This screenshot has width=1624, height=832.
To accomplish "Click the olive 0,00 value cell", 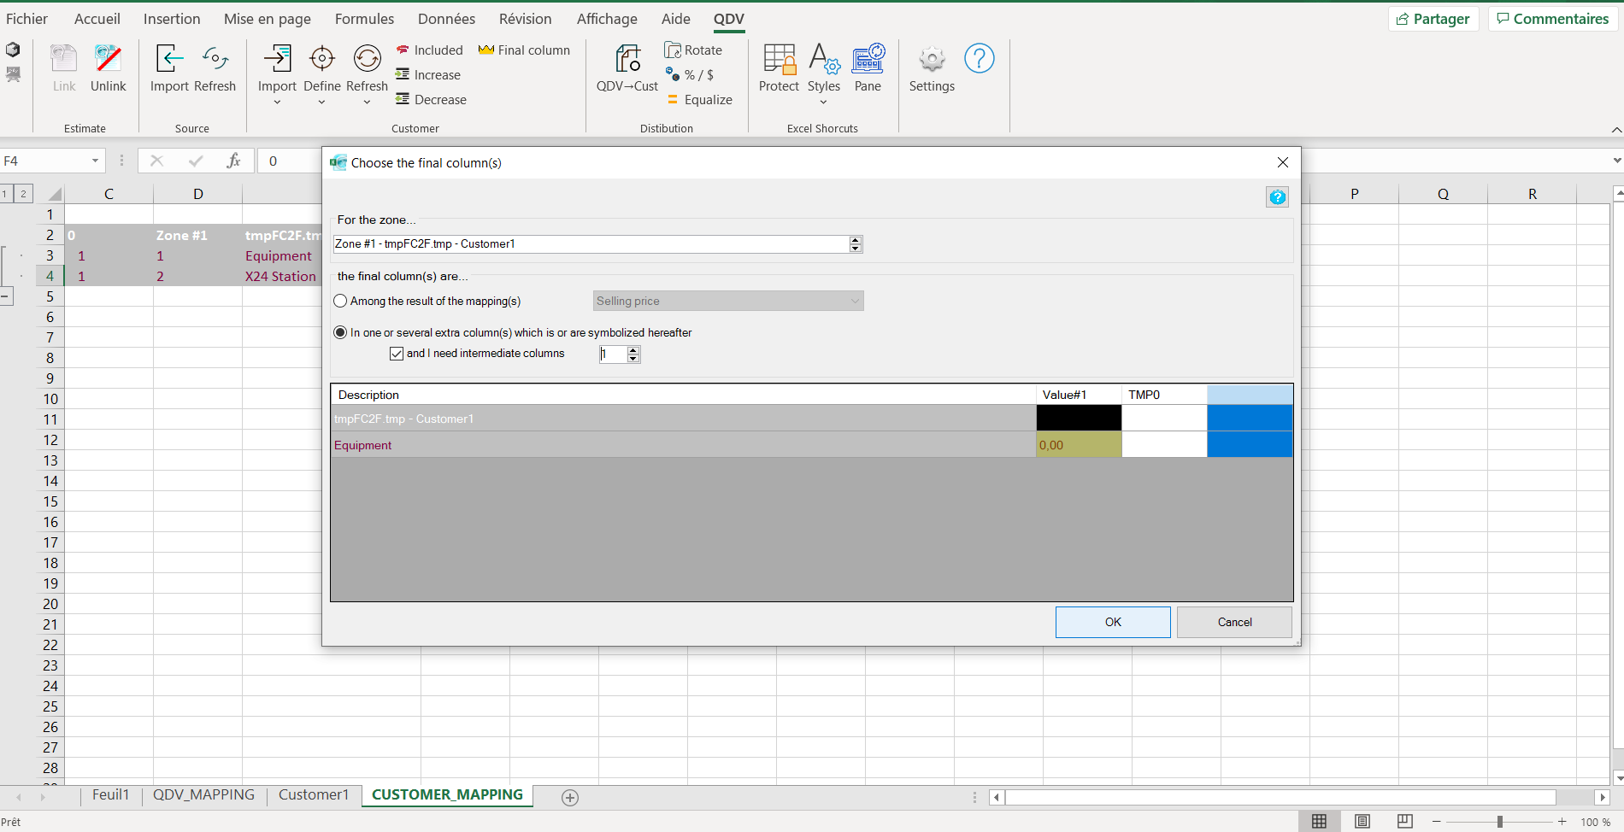I will point(1079,445).
